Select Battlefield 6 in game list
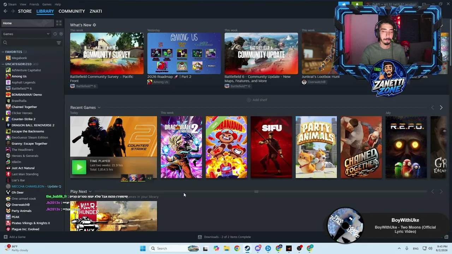 point(22,89)
